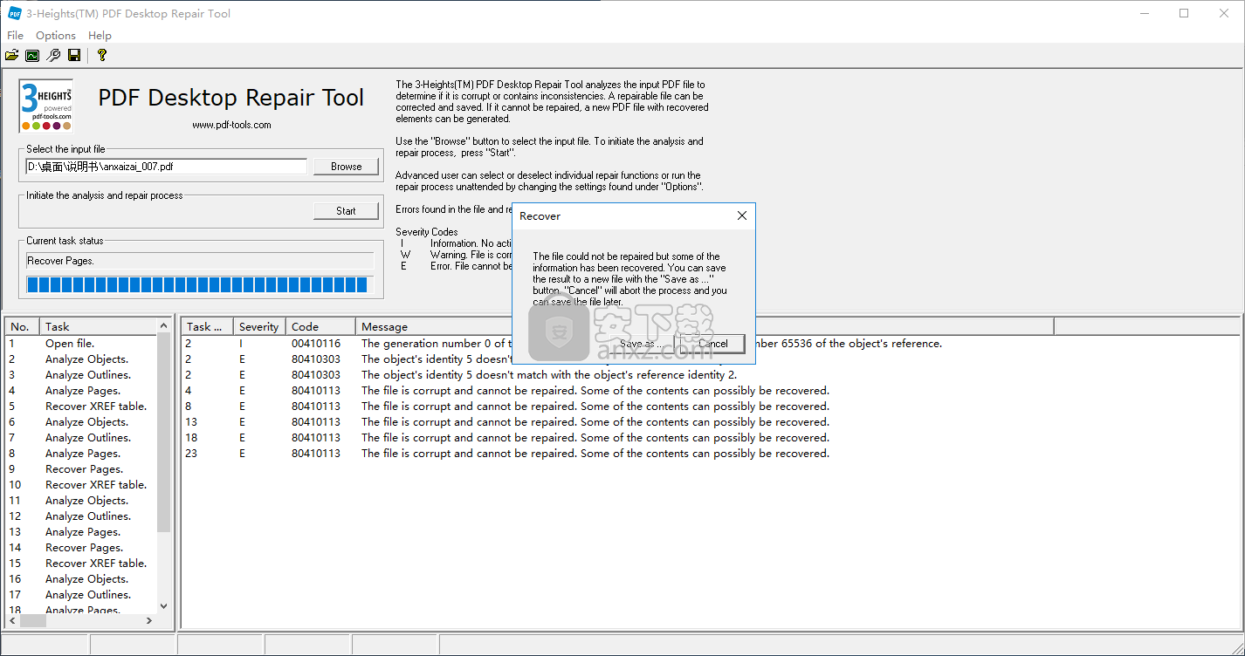Click the www.pdf-tools.com text

coord(231,125)
